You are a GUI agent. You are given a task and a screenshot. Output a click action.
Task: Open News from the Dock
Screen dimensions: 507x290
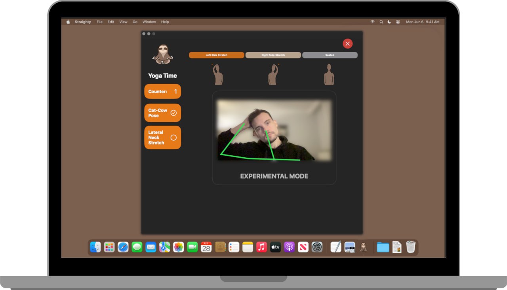tap(303, 247)
